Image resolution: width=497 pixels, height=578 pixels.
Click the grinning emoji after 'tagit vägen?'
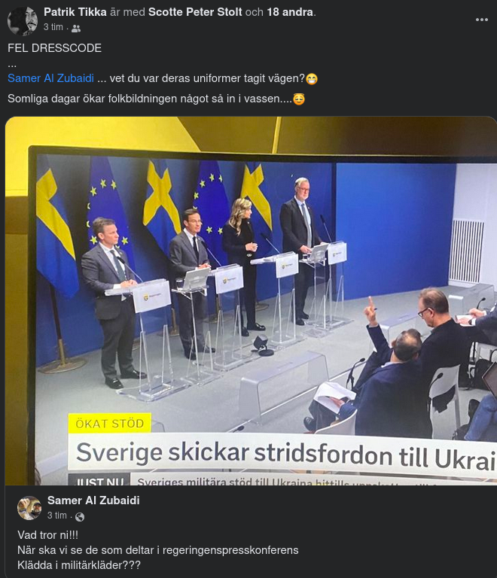pyautogui.click(x=312, y=79)
